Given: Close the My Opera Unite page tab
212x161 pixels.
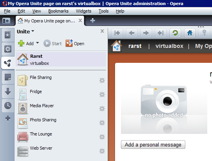Looking at the screenshot, I should (80, 20).
